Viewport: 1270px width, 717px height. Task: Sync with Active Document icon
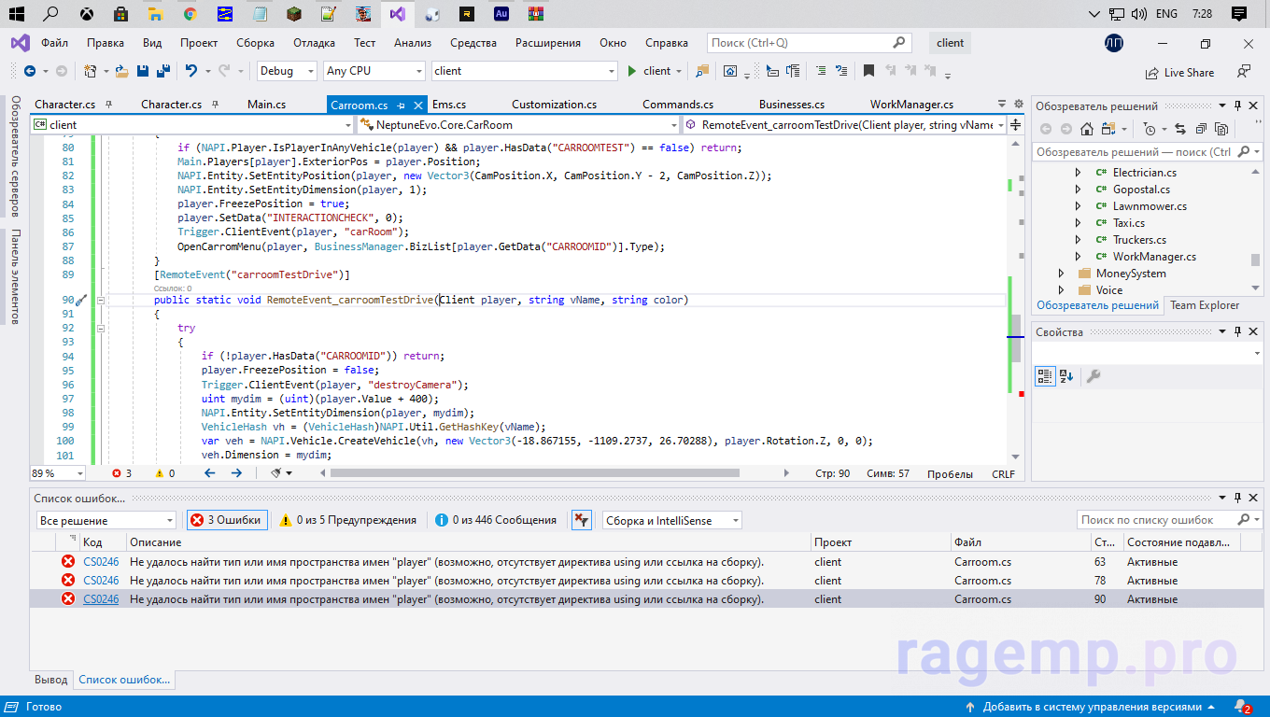pos(1180,130)
